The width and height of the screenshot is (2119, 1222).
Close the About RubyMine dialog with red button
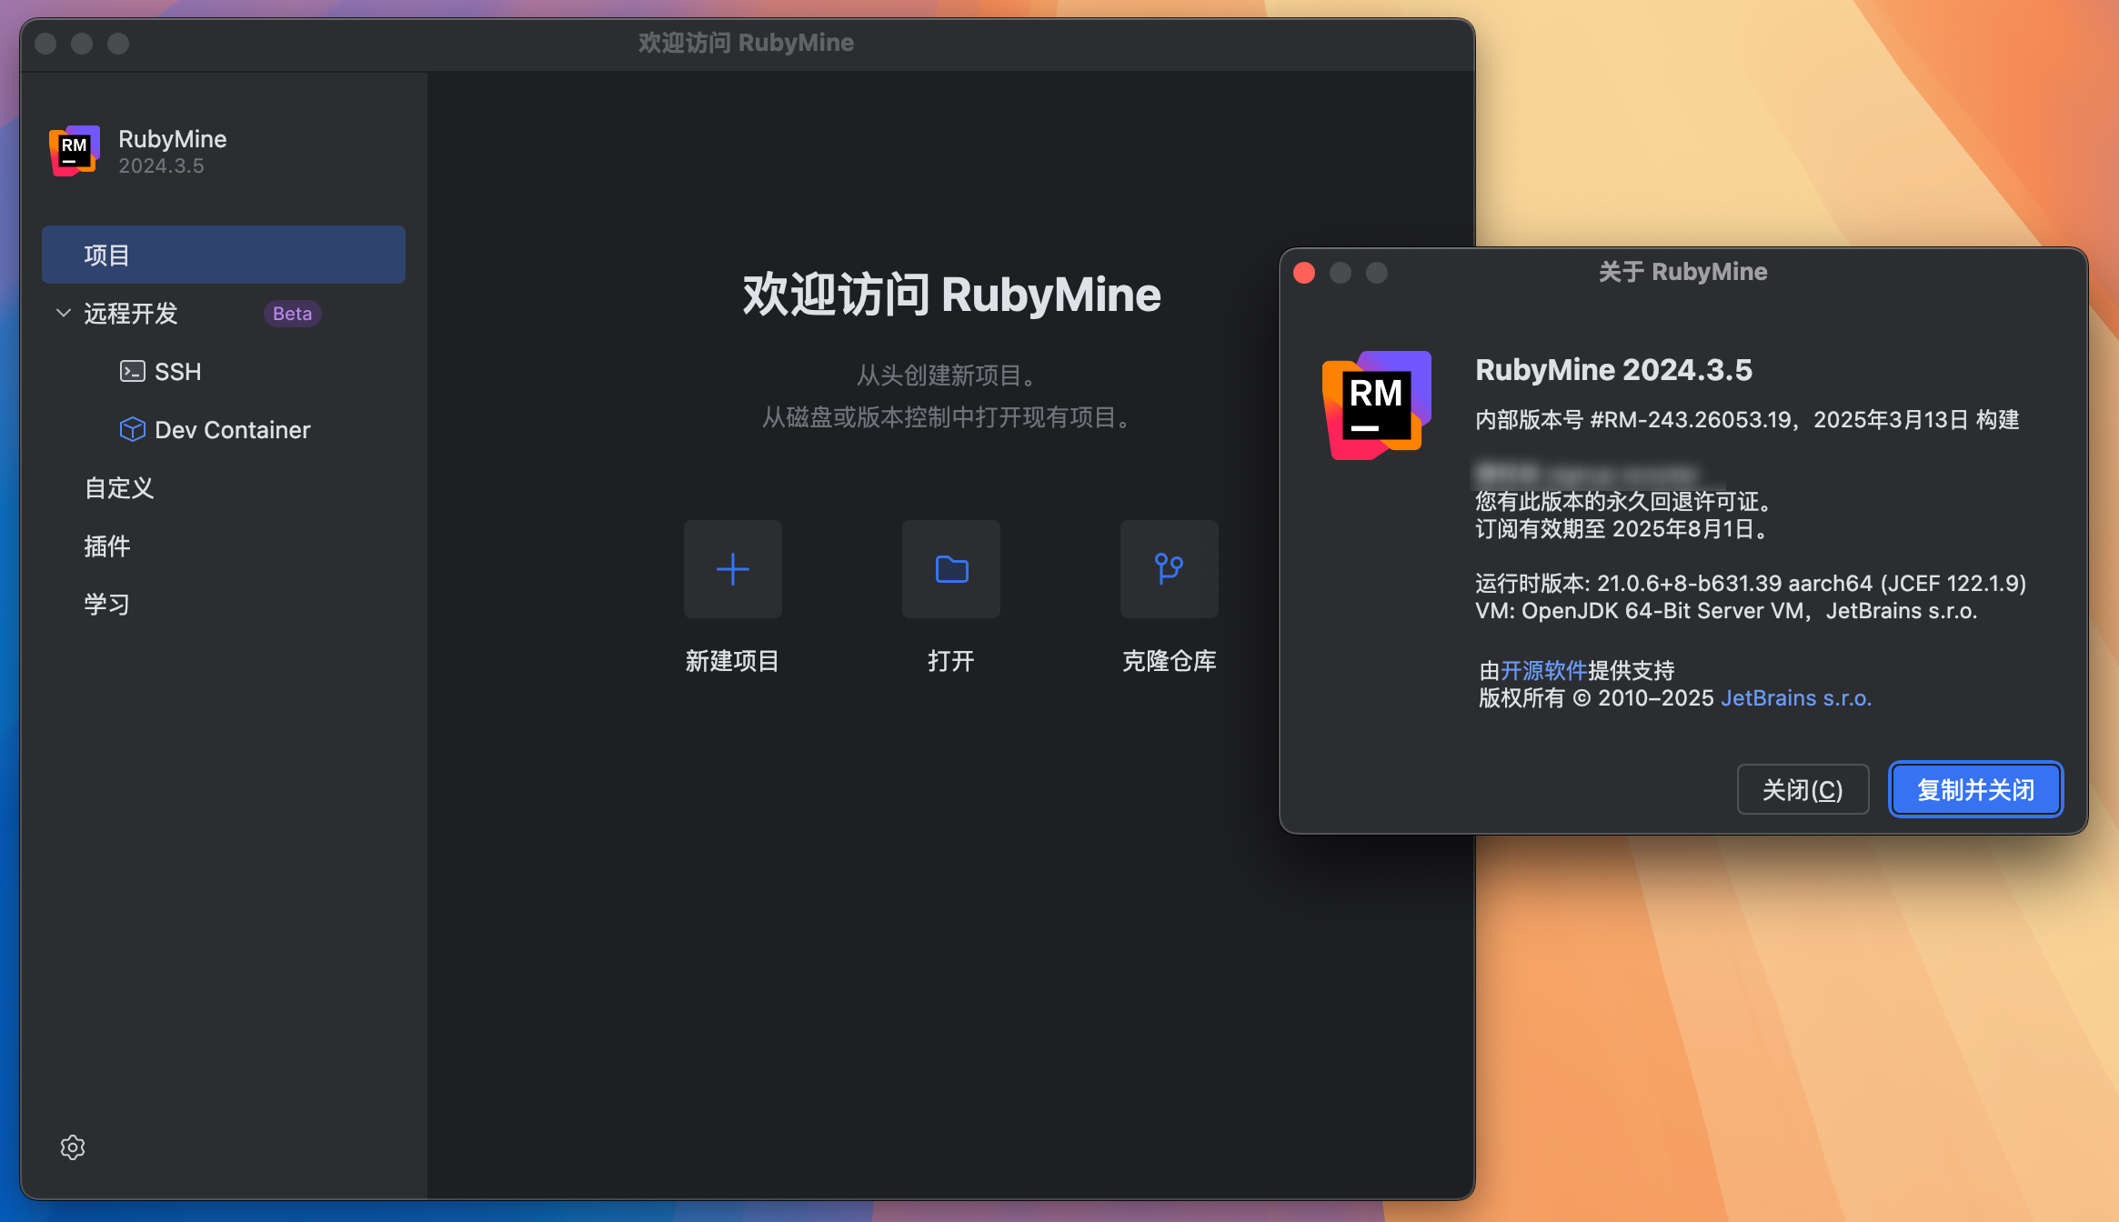pos(1304,273)
